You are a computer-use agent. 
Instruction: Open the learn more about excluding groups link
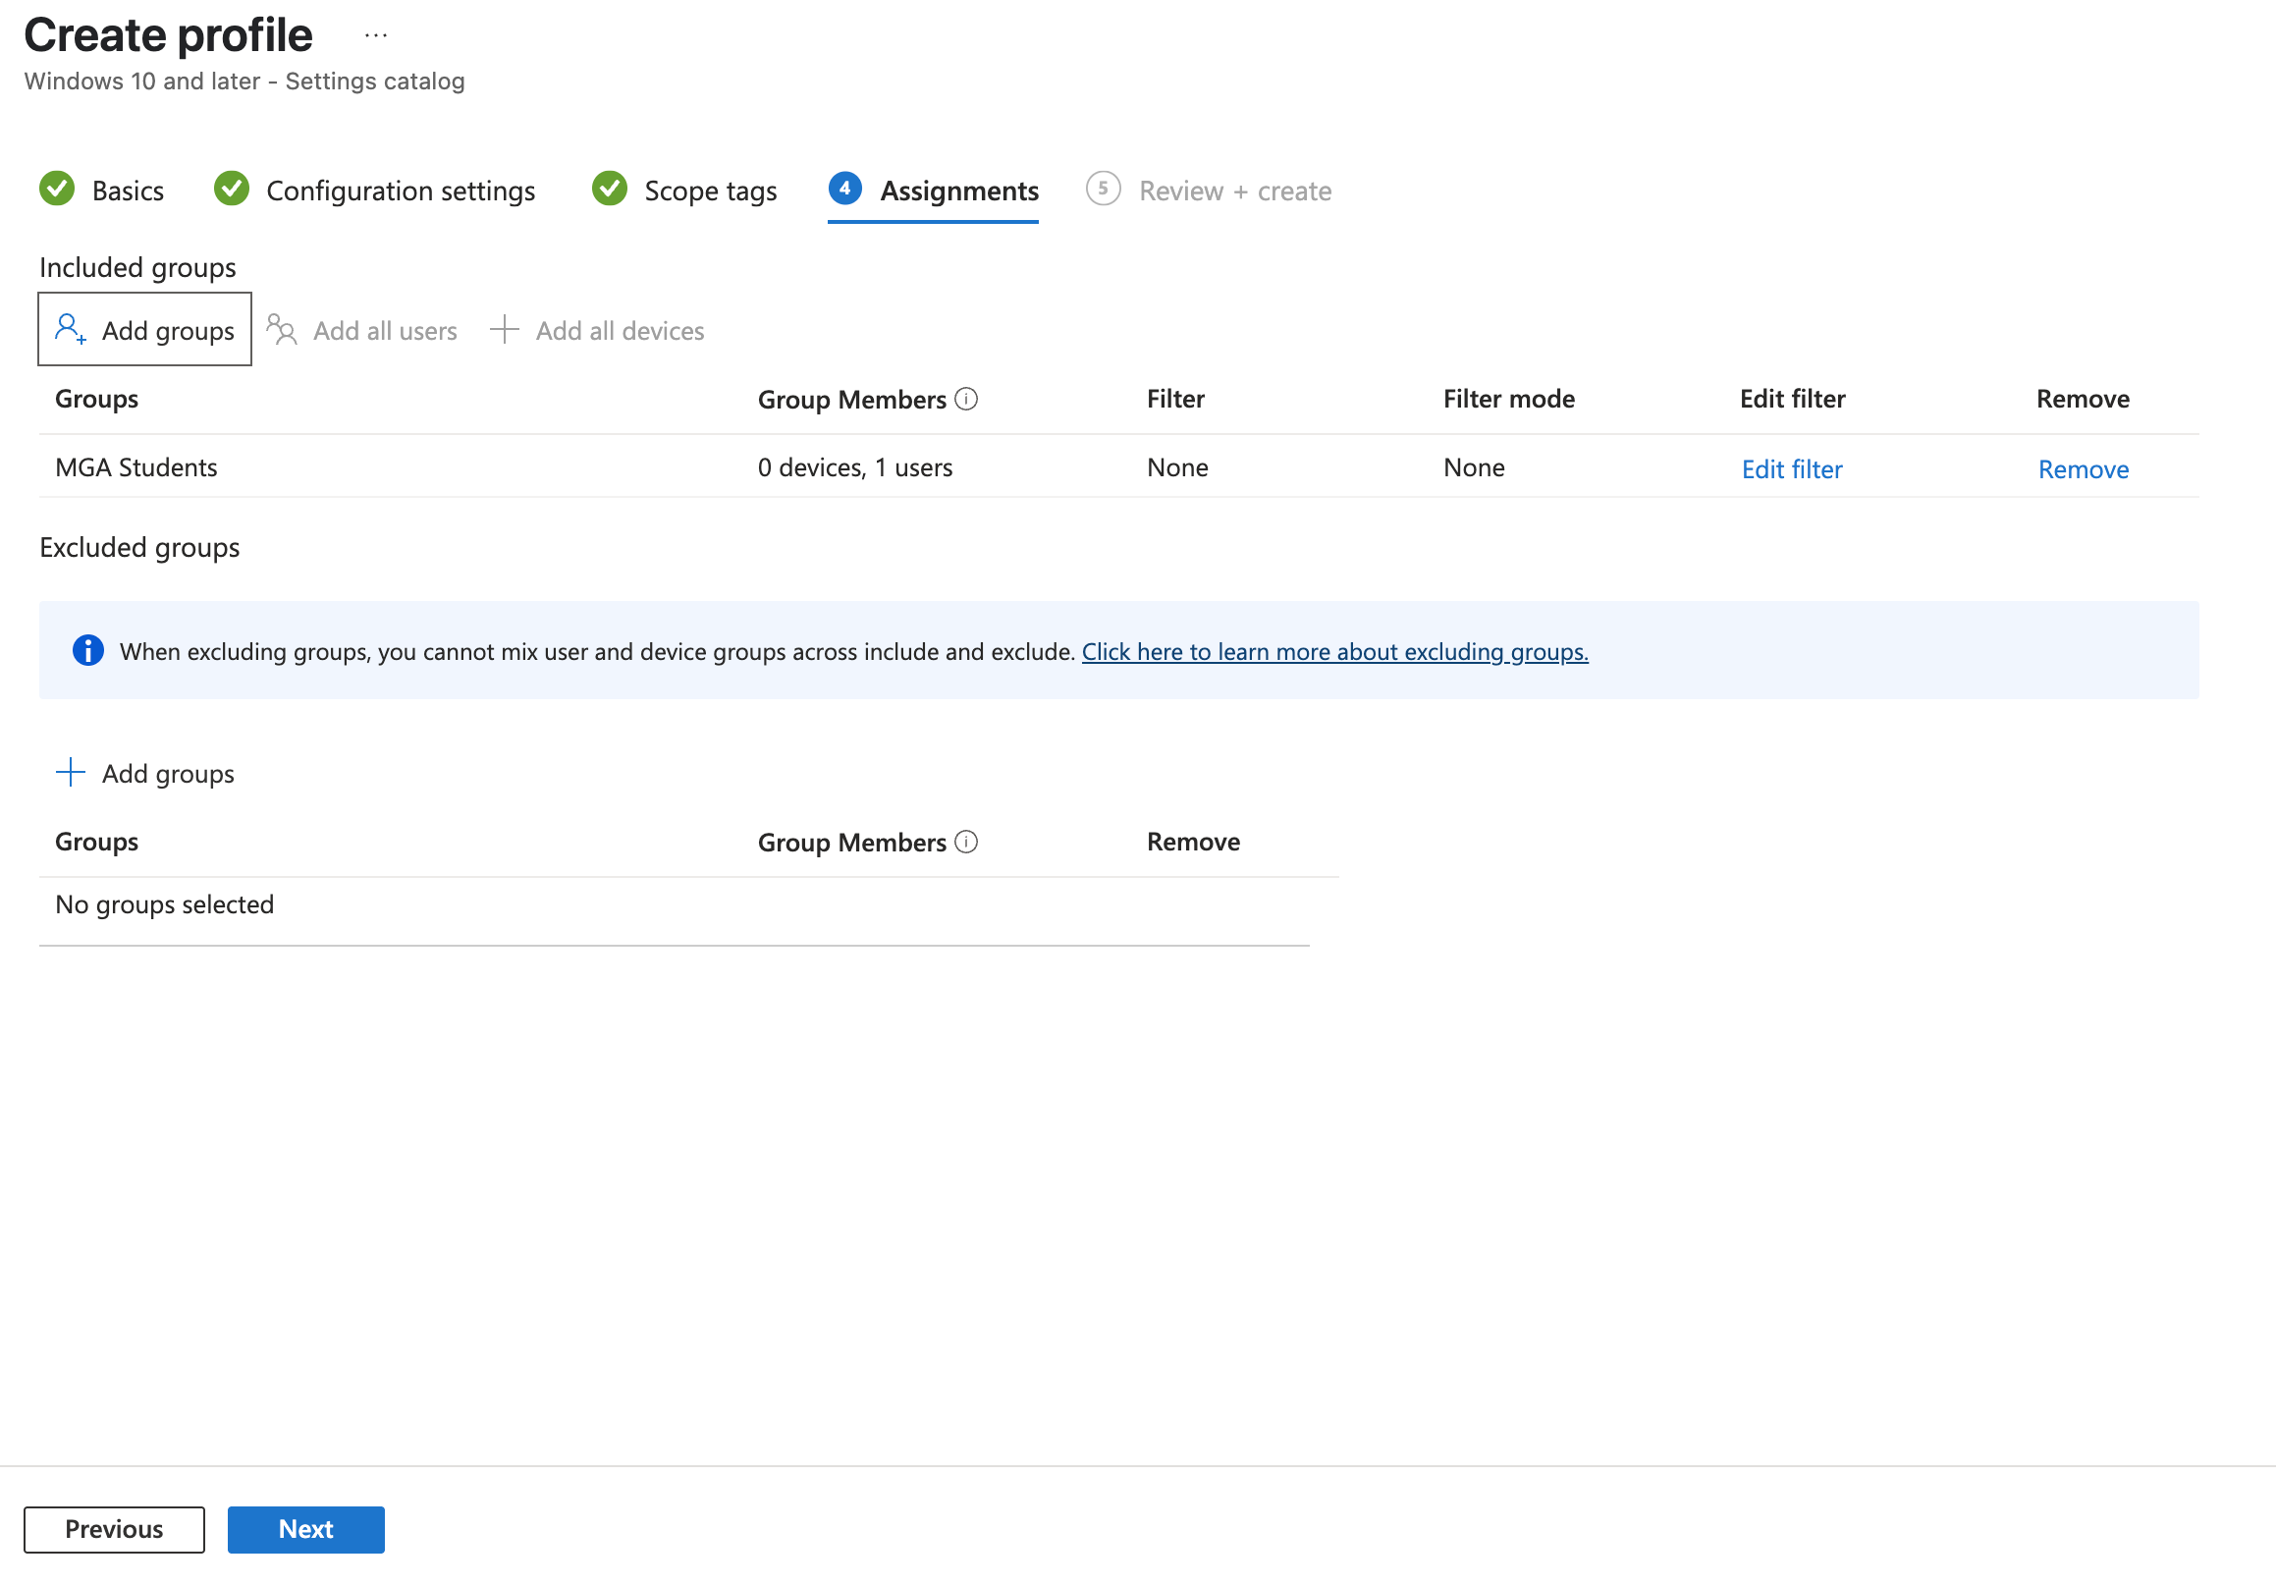[1334, 651]
